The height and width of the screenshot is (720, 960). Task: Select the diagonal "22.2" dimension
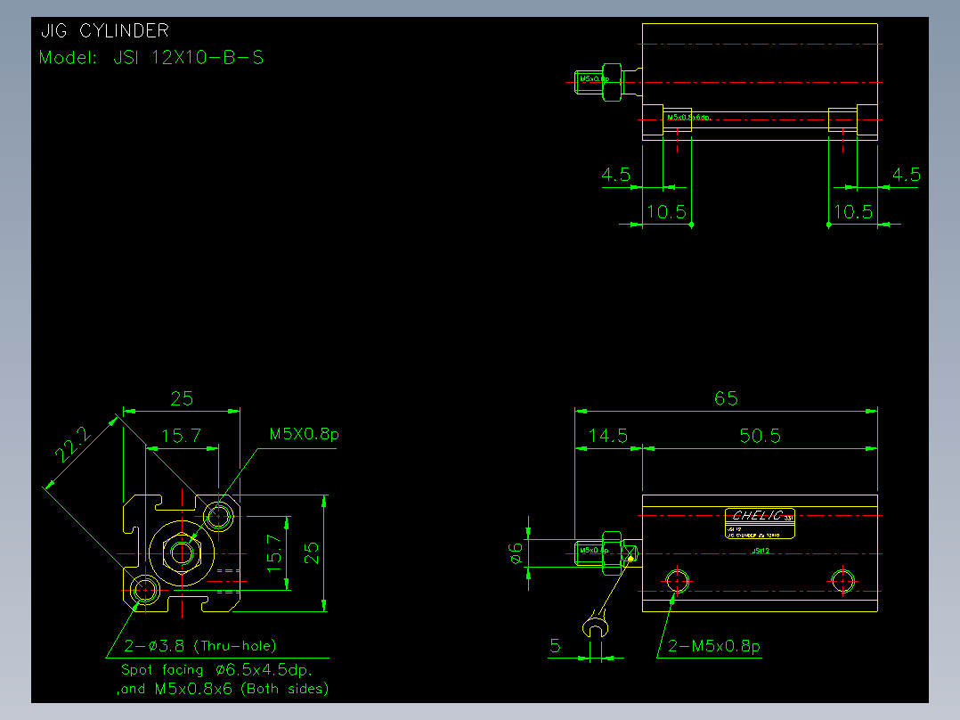(x=73, y=445)
